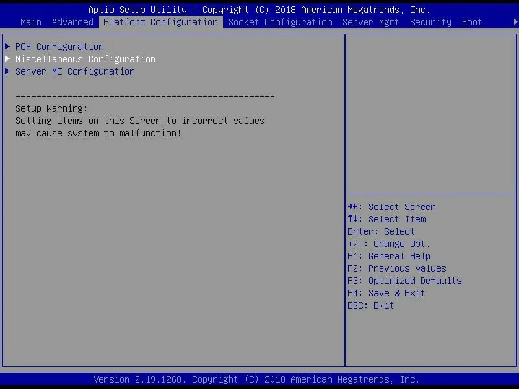Select the Platform Configuration tab
The image size is (519, 389).
coord(161,22)
